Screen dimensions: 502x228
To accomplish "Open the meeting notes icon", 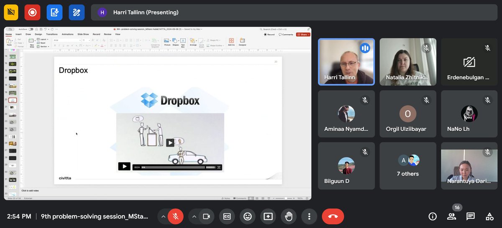I will pos(54,13).
